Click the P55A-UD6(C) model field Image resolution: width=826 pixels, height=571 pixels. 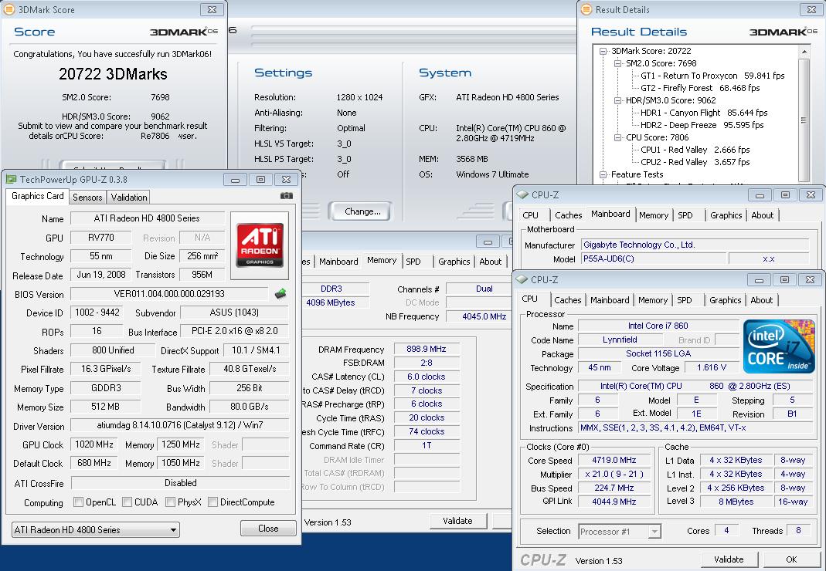[653, 259]
